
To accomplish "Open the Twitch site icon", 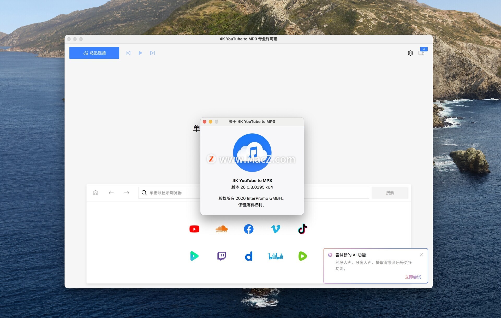I will point(222,256).
